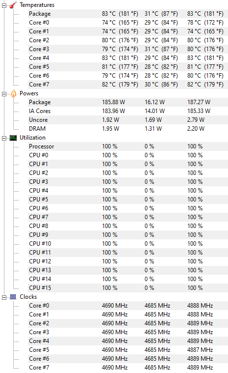The image size is (228, 373).
Task: Select the Processor utilization row
Action: 128,146
